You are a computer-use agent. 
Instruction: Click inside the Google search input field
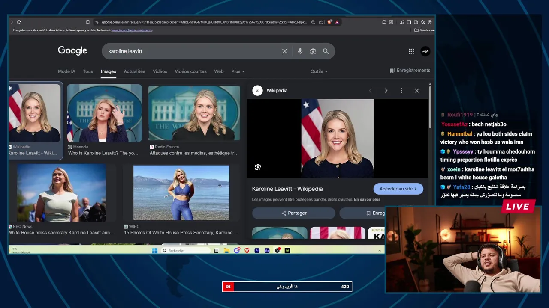(193, 51)
